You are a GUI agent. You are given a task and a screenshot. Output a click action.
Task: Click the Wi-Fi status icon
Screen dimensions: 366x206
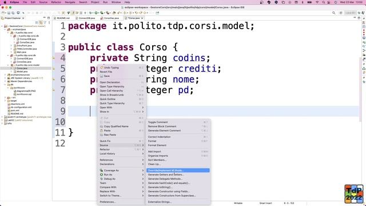click(317, 2)
